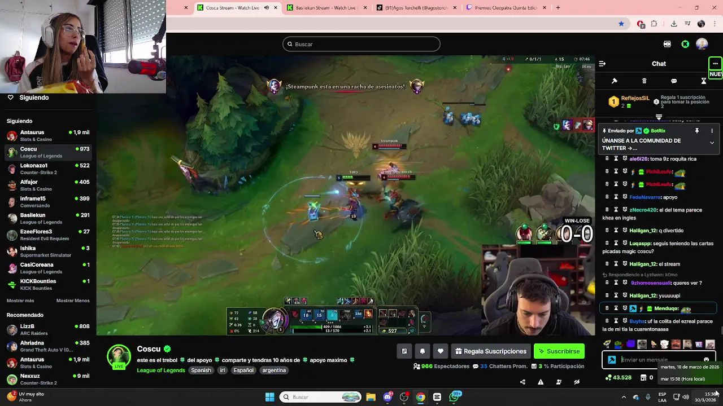
Task: Open the Chrome downloads icon
Action: [x=674, y=24]
